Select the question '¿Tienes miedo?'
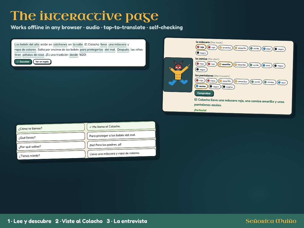 51,155
